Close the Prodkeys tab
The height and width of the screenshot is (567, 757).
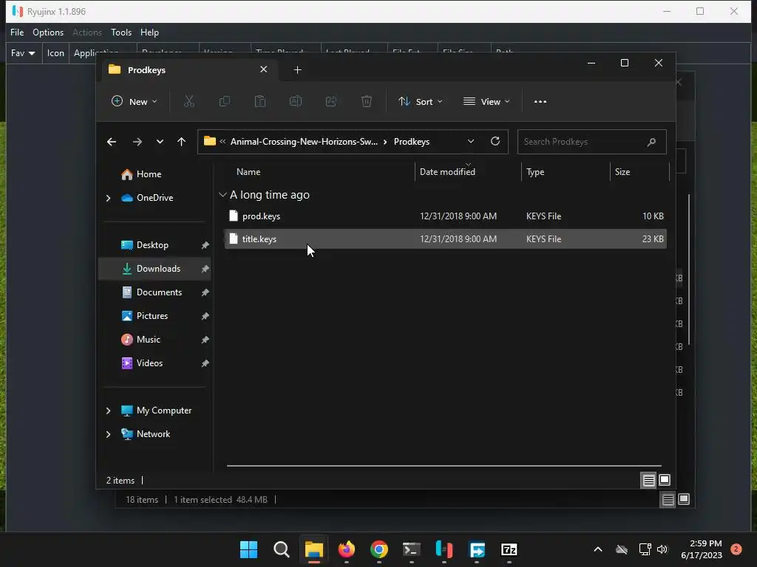coord(264,69)
